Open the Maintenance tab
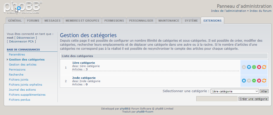 coord(169,21)
